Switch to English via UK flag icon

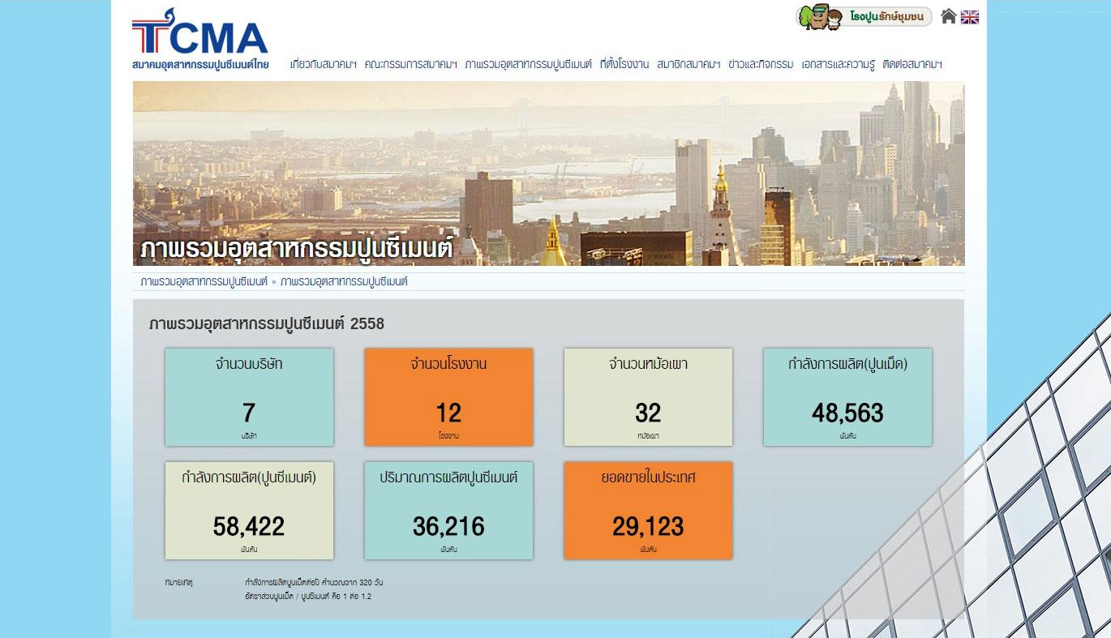970,17
